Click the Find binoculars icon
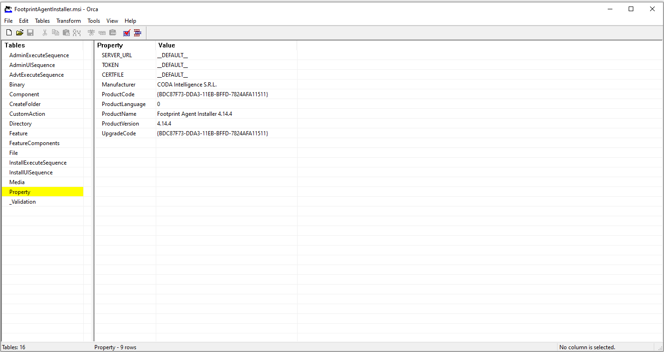Viewport: 664px width, 352px height. (x=77, y=33)
